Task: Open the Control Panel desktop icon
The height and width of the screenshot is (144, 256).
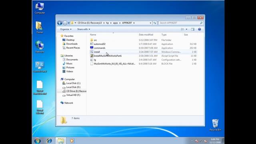Action: tap(40, 67)
